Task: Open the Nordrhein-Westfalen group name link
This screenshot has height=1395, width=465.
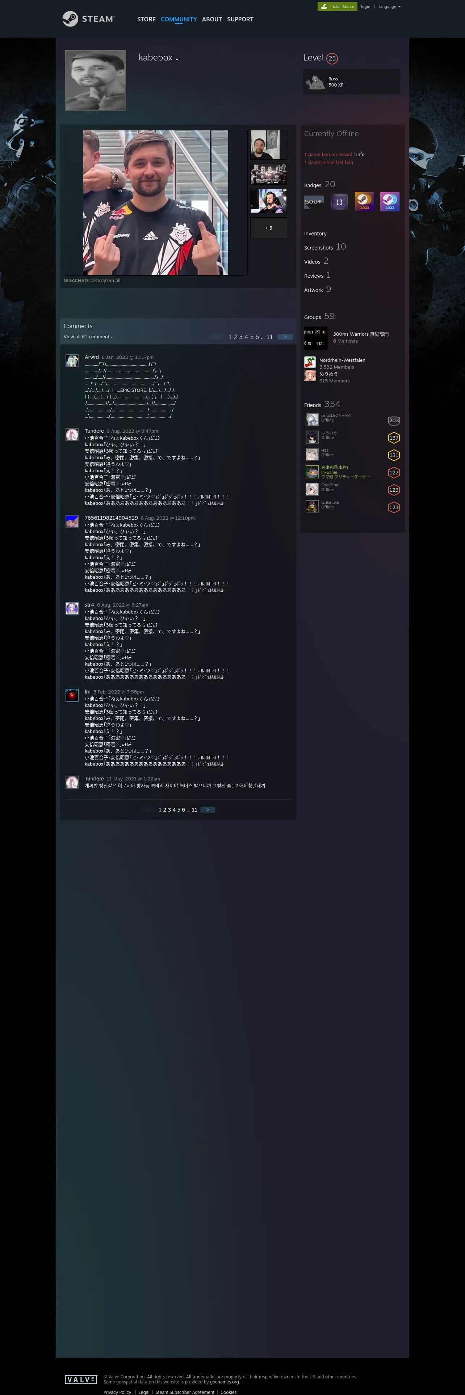Action: pos(342,360)
